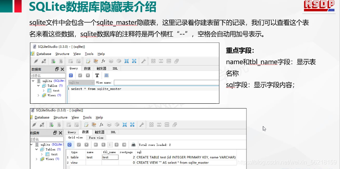Collapse sqlite database node in lower tree
340x169 pixels.
[x=31, y=145]
